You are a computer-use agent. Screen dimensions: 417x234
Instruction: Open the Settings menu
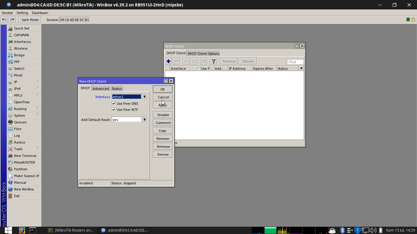[x=22, y=13]
